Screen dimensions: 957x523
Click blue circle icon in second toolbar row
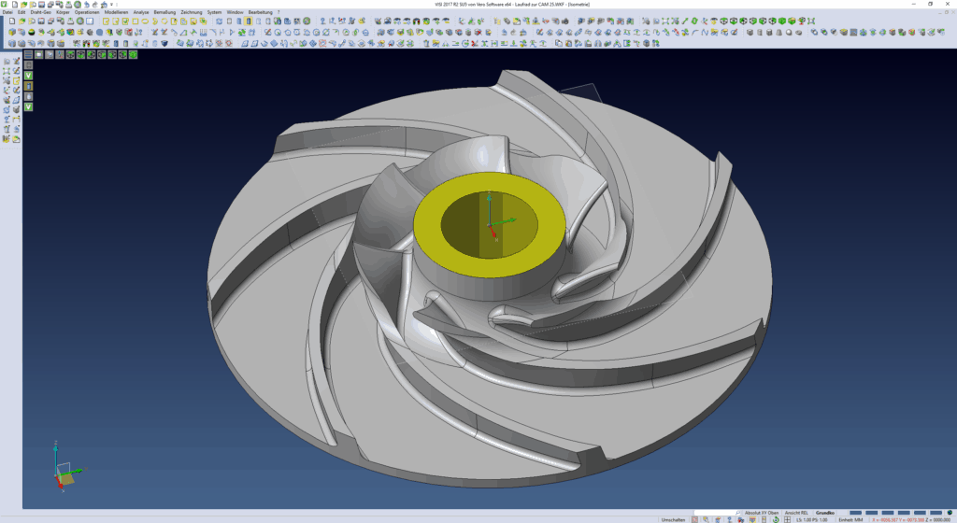point(99,32)
